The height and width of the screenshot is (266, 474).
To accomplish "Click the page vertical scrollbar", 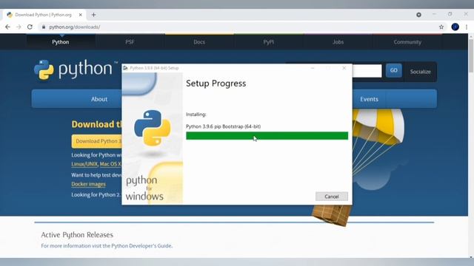I will [x=471, y=55].
